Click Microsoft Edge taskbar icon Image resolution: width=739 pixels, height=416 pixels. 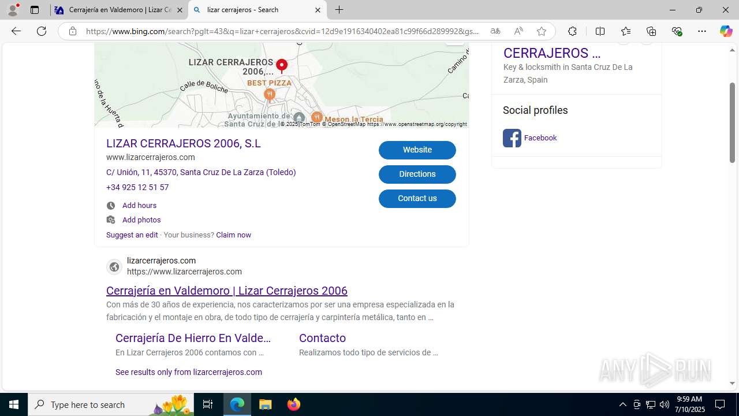[237, 404]
